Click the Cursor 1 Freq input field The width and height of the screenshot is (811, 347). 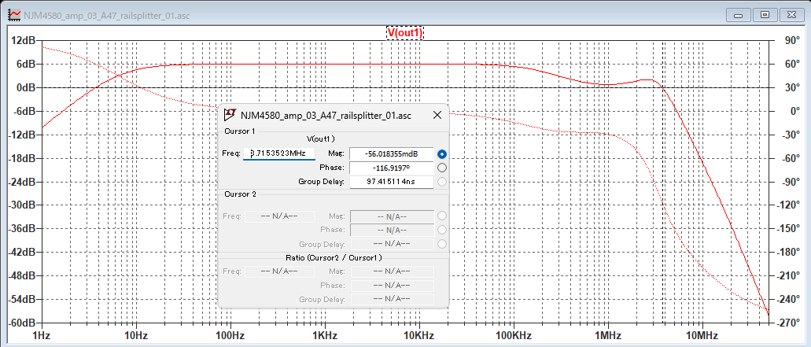[x=279, y=153]
